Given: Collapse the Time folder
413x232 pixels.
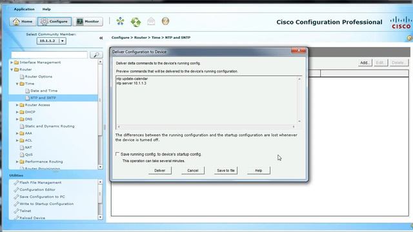Looking at the screenshot, I should pos(17,84).
